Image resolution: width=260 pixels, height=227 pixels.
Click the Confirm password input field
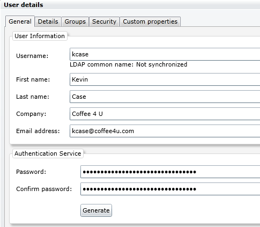170,189
